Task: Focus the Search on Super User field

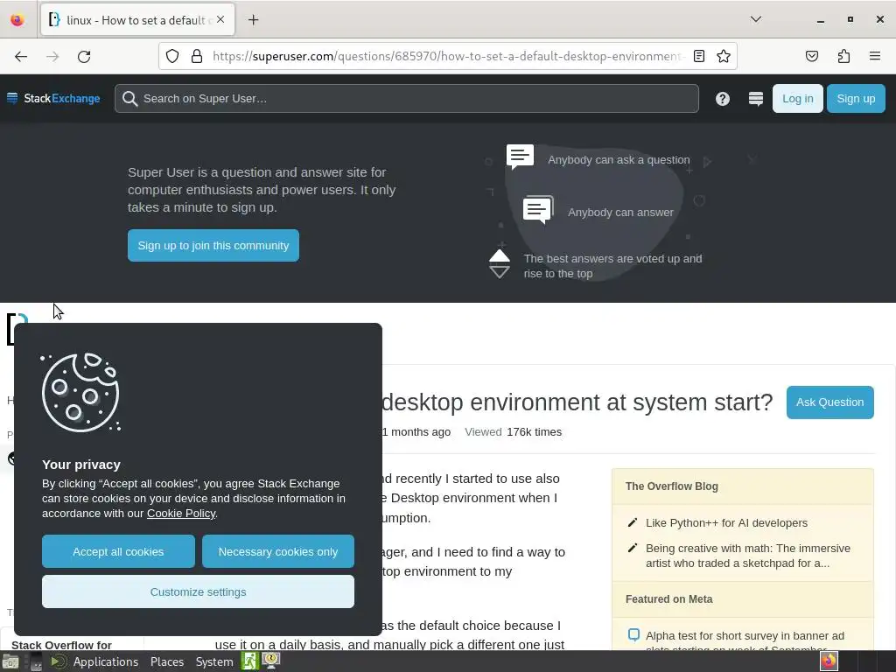Action: tap(406, 98)
